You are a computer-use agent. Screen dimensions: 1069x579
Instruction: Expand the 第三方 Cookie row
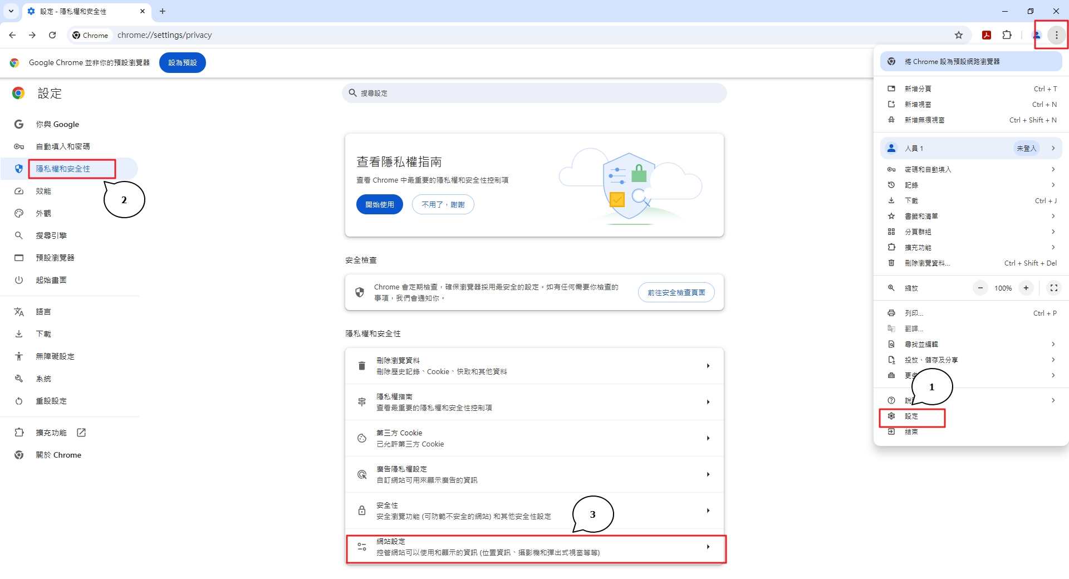534,438
